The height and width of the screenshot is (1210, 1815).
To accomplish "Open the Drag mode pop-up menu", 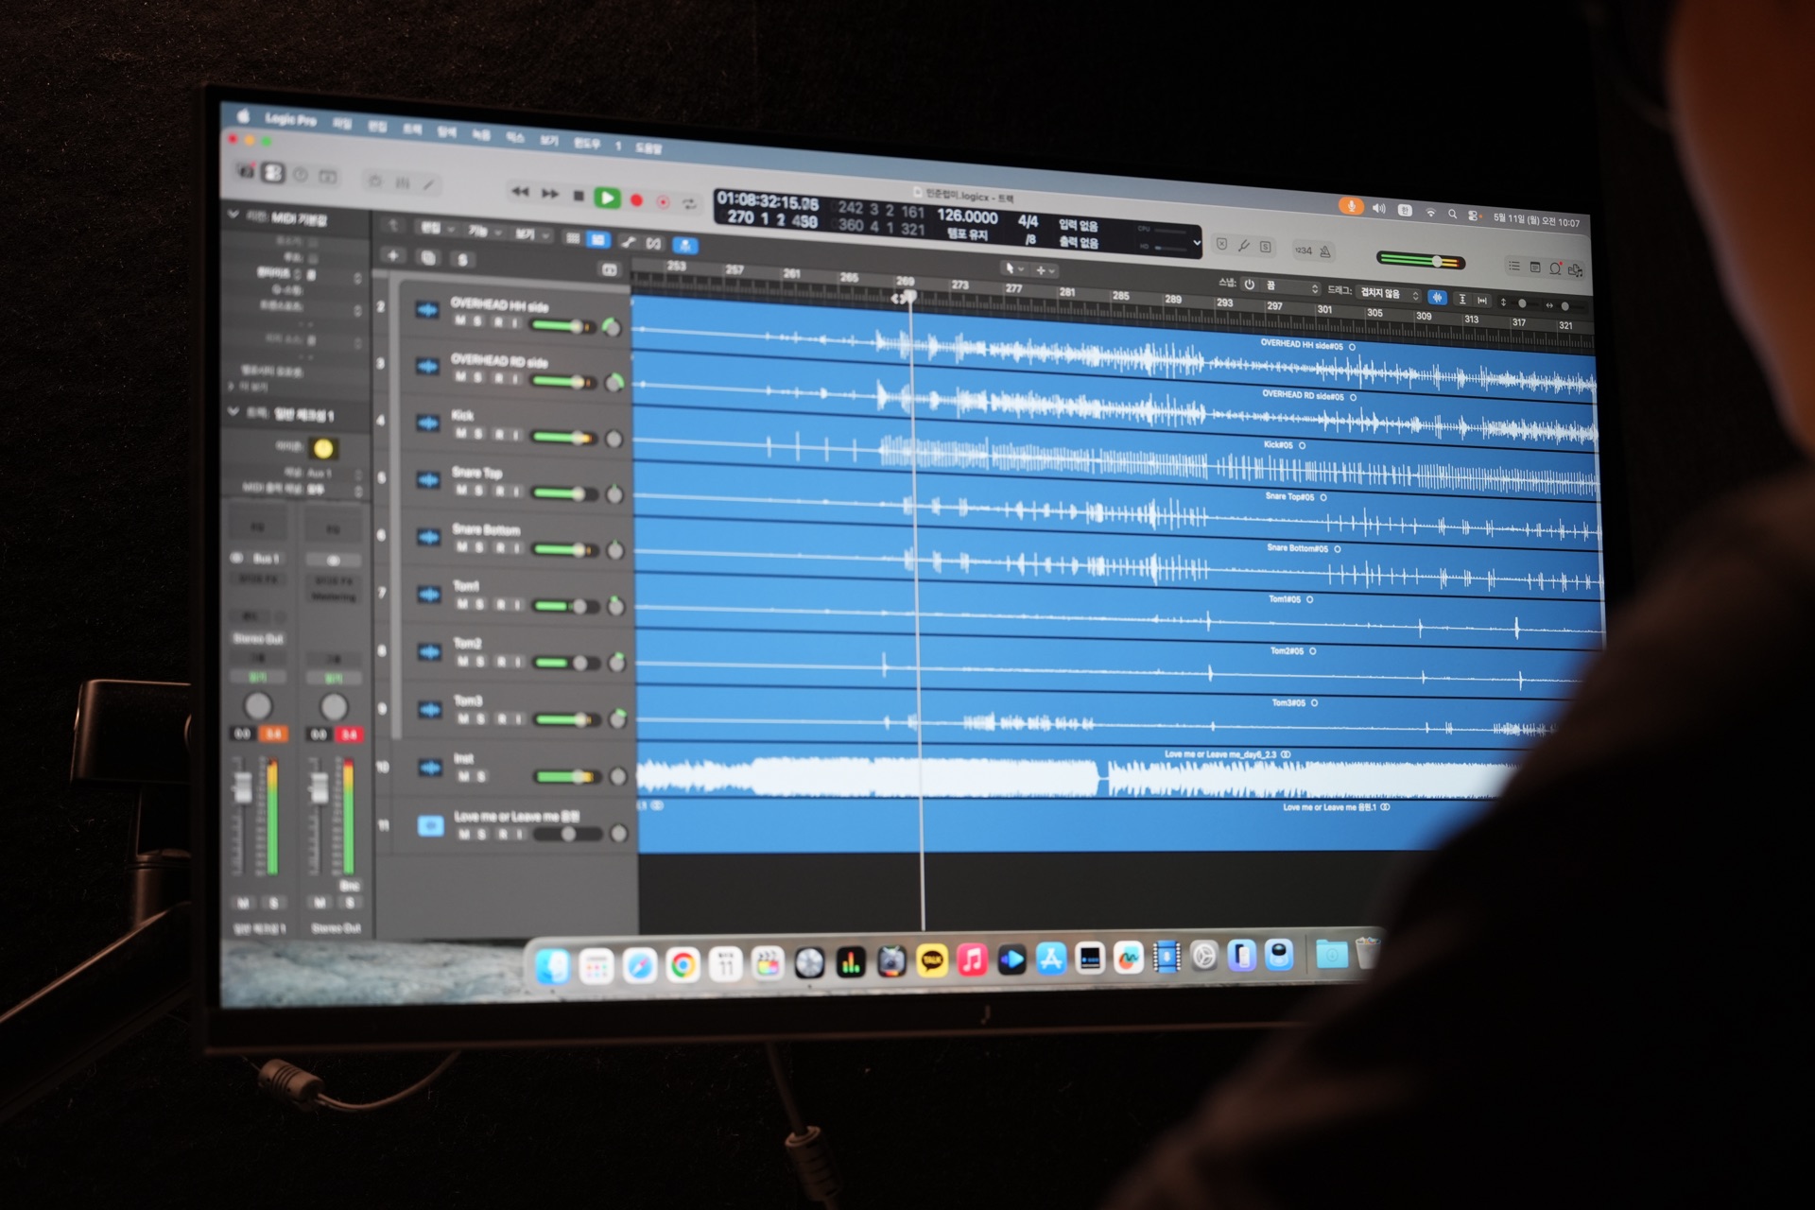I will click(x=1389, y=293).
